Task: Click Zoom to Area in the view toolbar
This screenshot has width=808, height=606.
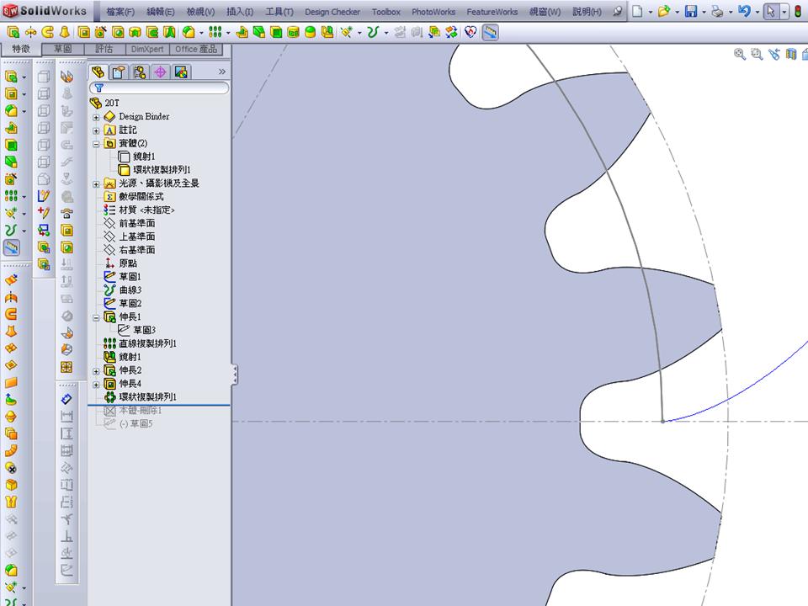Action: (x=757, y=54)
